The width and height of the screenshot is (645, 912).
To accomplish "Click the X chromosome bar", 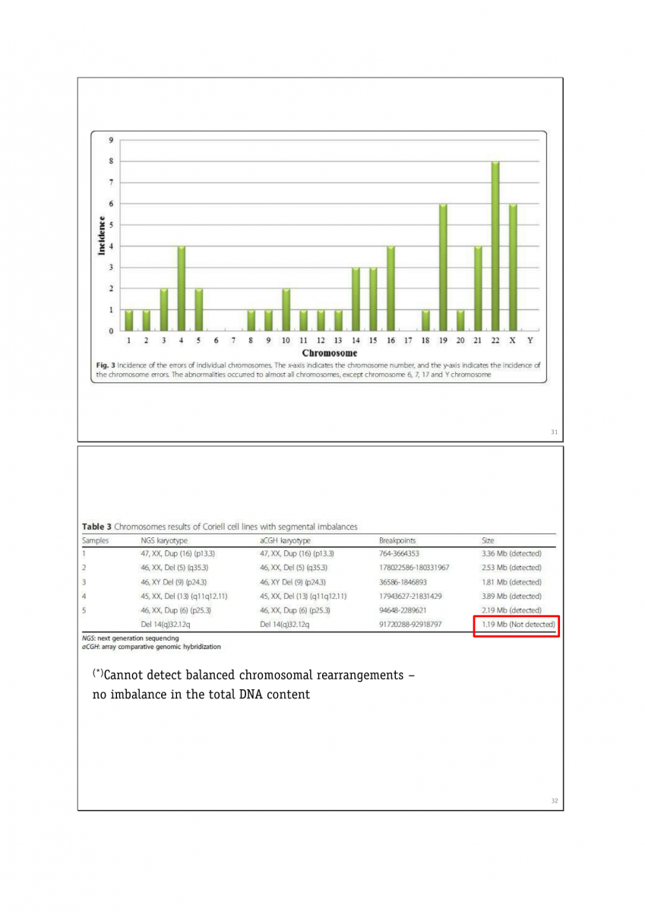I will 513,267.
